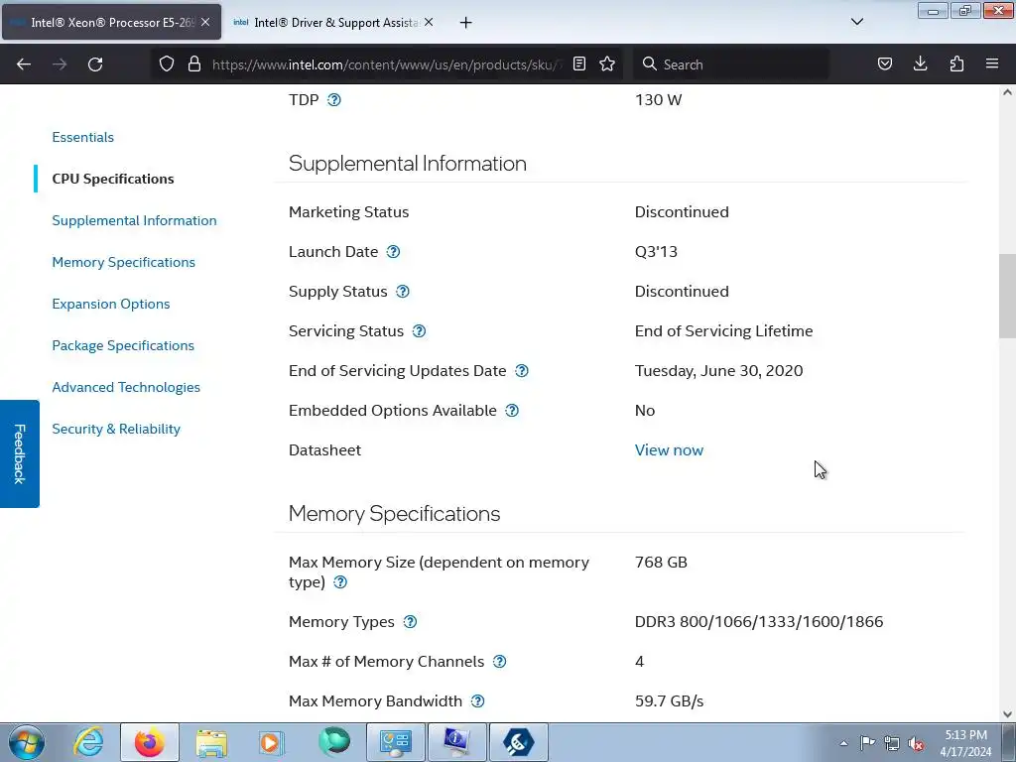Show help for Launch Date
Image resolution: width=1016 pixels, height=762 pixels.
pos(393,252)
